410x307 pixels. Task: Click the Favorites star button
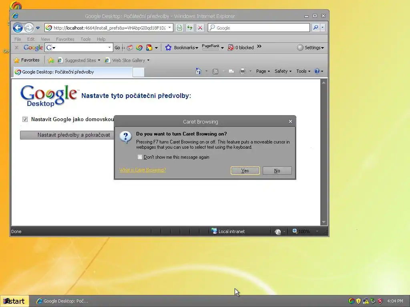[x=27, y=60]
